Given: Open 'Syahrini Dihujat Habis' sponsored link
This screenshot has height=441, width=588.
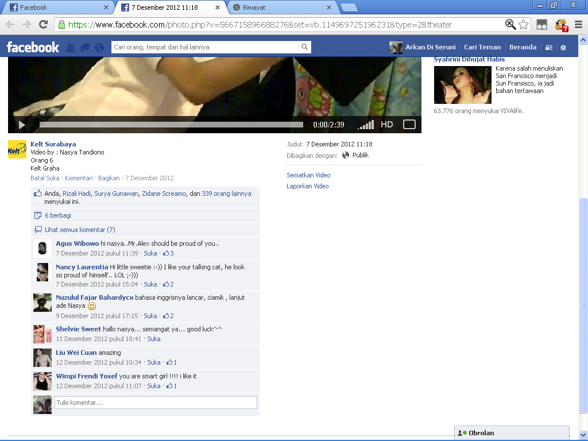Looking at the screenshot, I should pyautogui.click(x=469, y=59).
